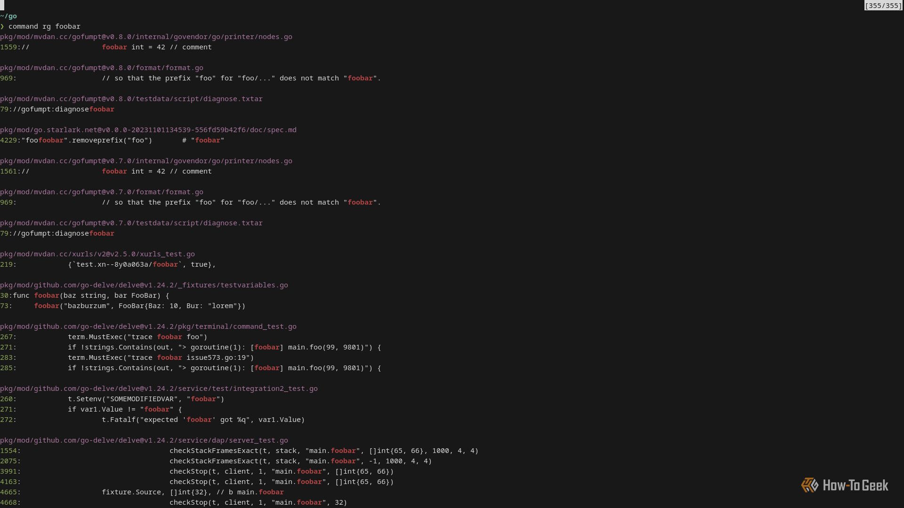Open the diagnose.txtar path under gofumpt@v0.8.0
The image size is (904, 508).
coord(131,99)
